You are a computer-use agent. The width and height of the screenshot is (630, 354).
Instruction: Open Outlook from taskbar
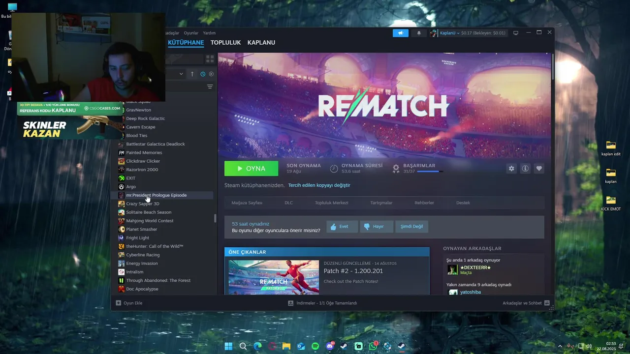point(301,346)
